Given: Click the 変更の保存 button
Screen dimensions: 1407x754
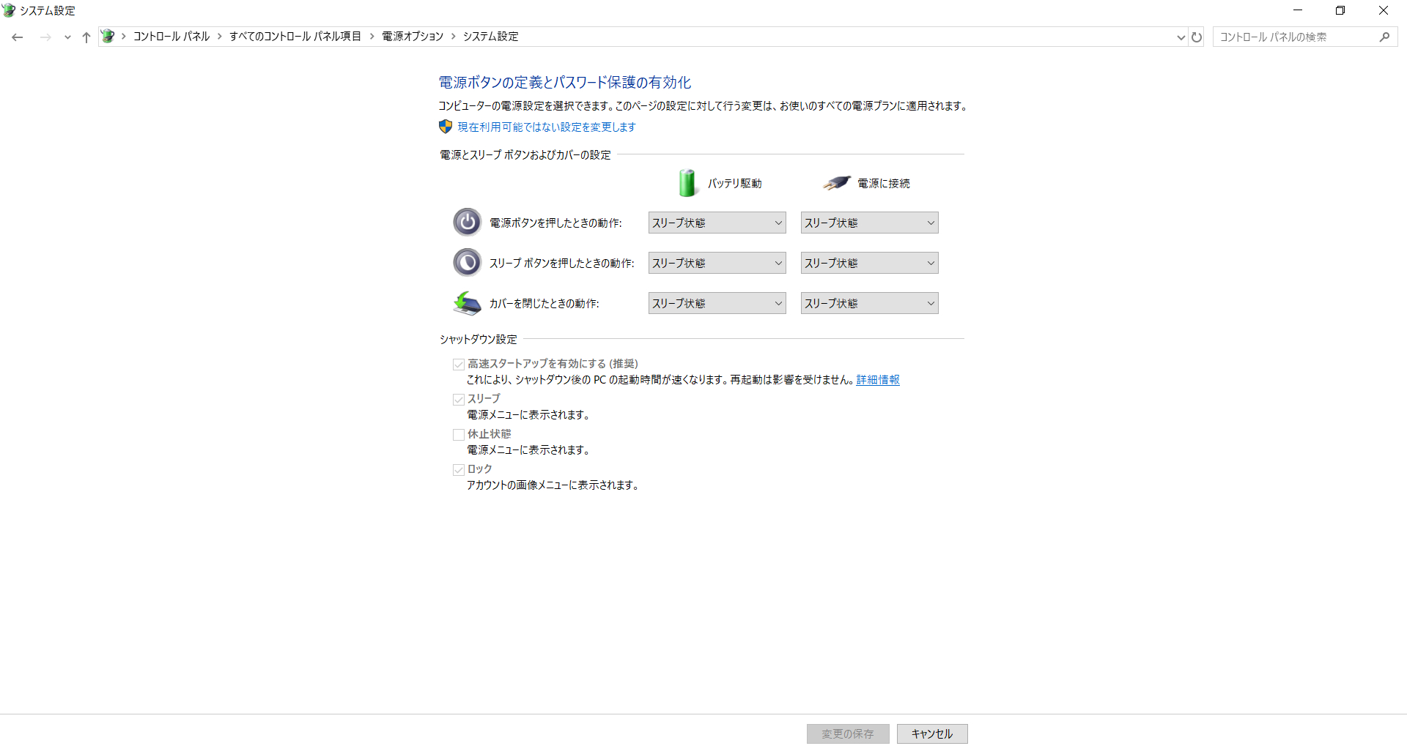Looking at the screenshot, I should tap(848, 734).
